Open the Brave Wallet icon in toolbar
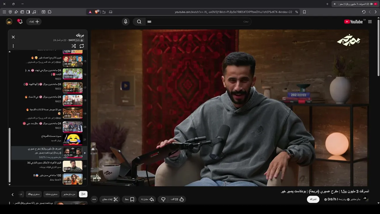Screen dimensions: 380x214 tap(22, 12)
